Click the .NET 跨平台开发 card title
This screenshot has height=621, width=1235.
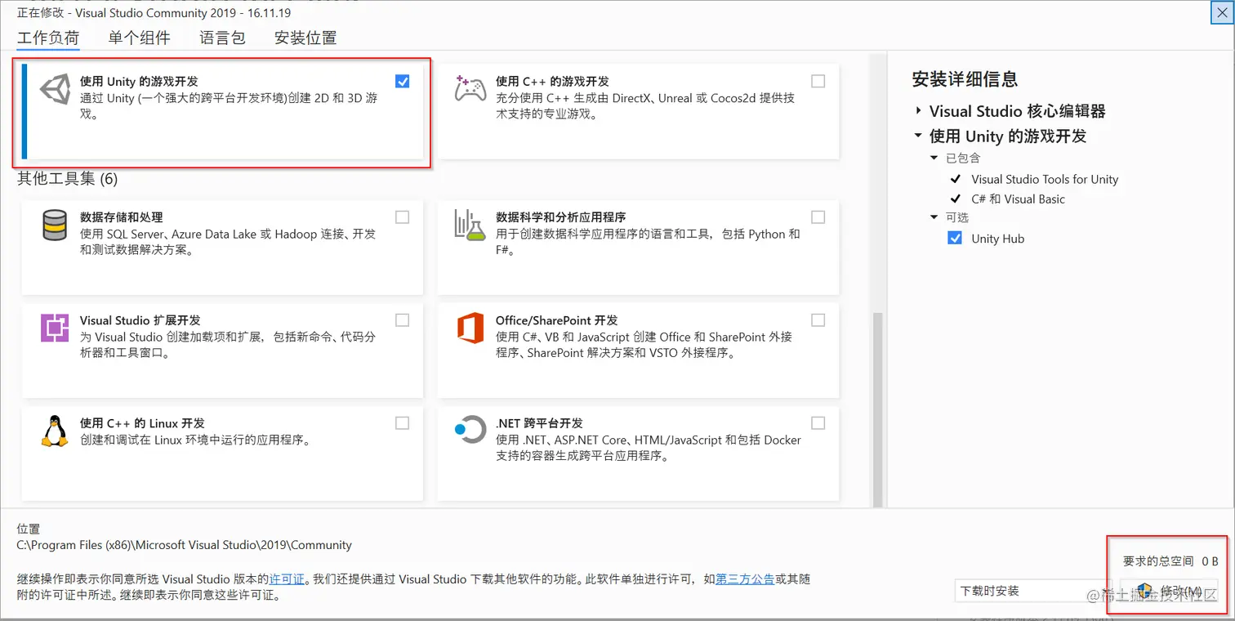539,423
